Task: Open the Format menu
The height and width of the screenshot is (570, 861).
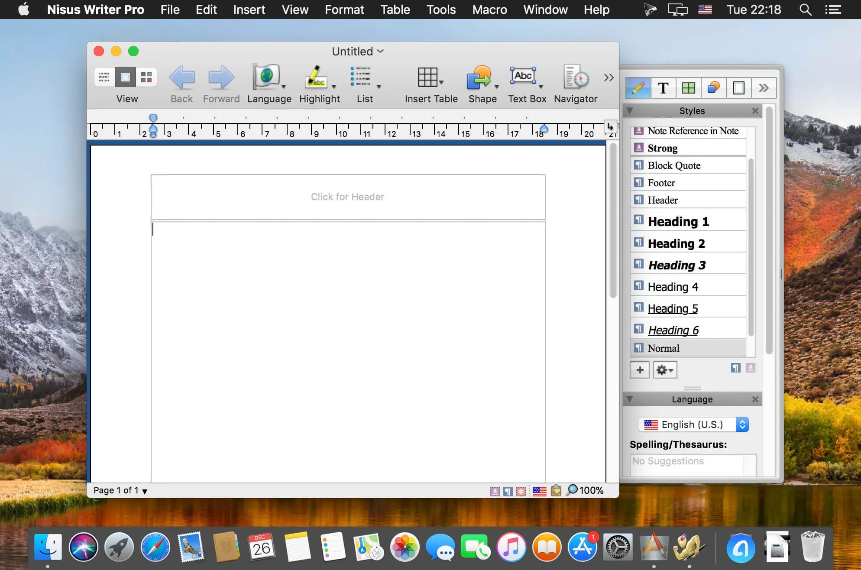Action: click(x=343, y=10)
